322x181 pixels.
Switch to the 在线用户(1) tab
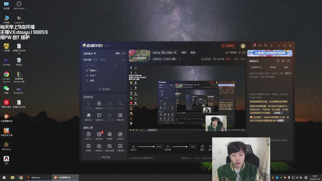click(x=256, y=67)
